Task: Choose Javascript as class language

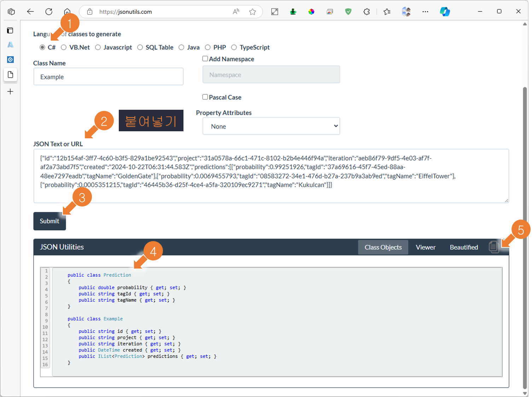Action: tap(98, 47)
